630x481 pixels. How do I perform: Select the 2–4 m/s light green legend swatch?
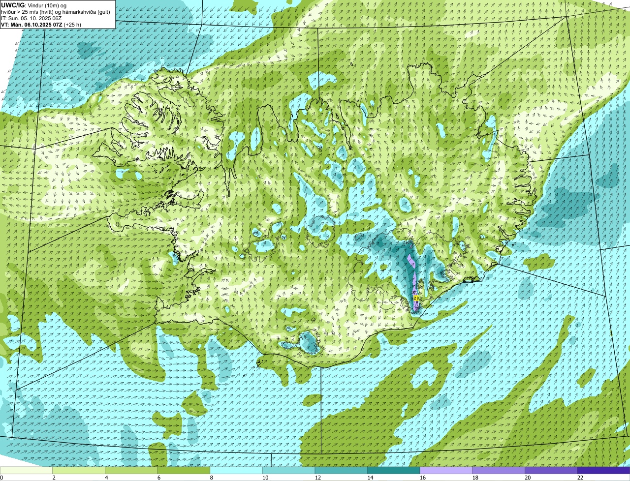tap(79, 470)
